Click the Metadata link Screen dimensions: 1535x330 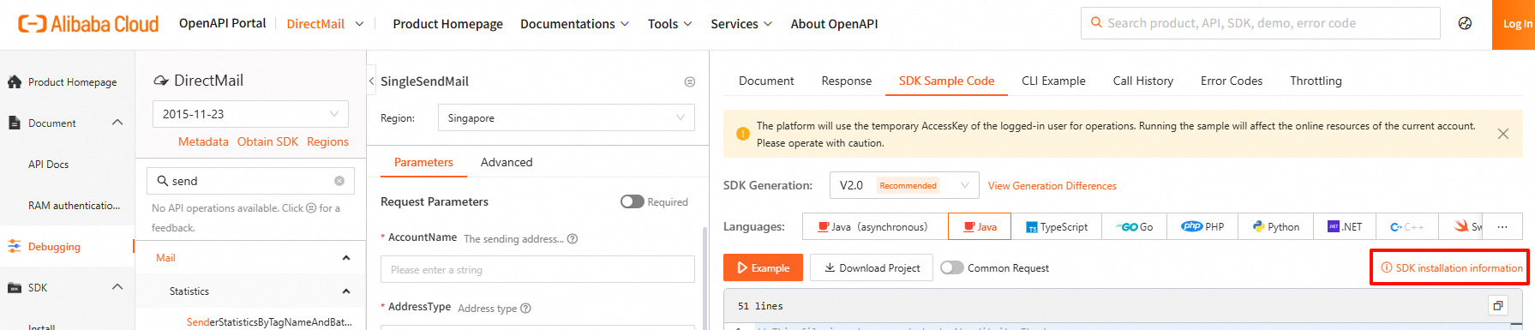click(x=203, y=141)
